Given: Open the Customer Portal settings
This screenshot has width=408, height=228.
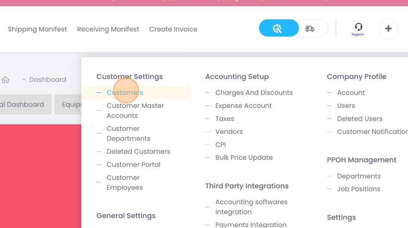Looking at the screenshot, I should coord(133,165).
